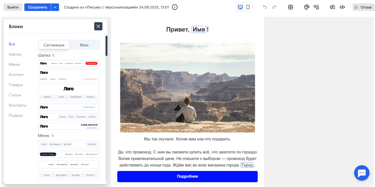
Task: Select the Шапка category in sidebar
Action: tap(15, 54)
